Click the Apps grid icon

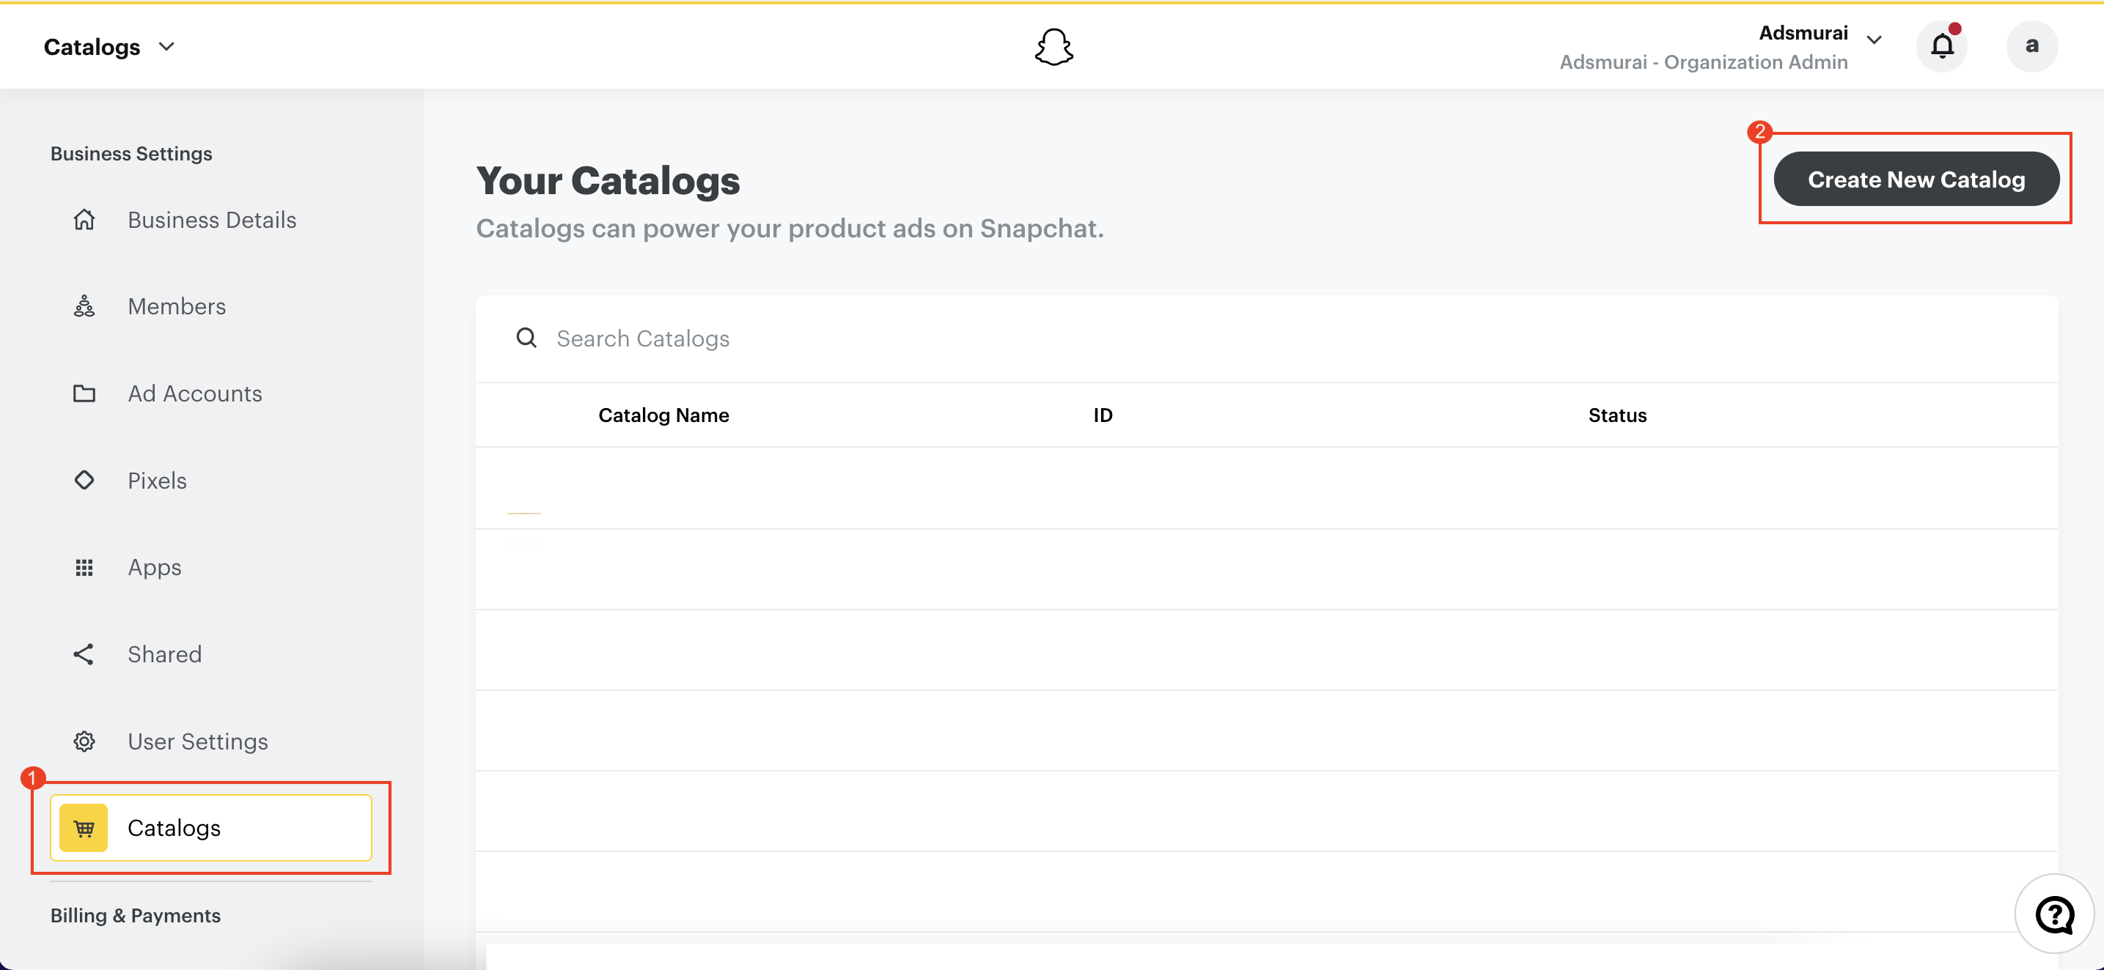(x=84, y=568)
